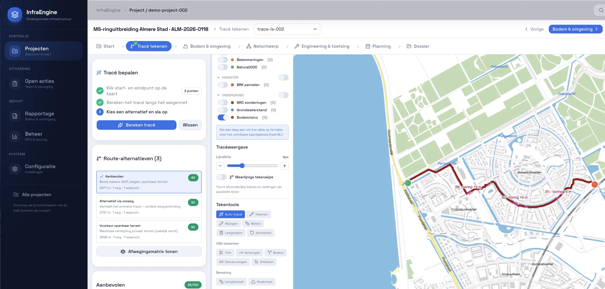Open Configuratie gear icon
The height and width of the screenshot is (289, 605).
[x=15, y=169]
